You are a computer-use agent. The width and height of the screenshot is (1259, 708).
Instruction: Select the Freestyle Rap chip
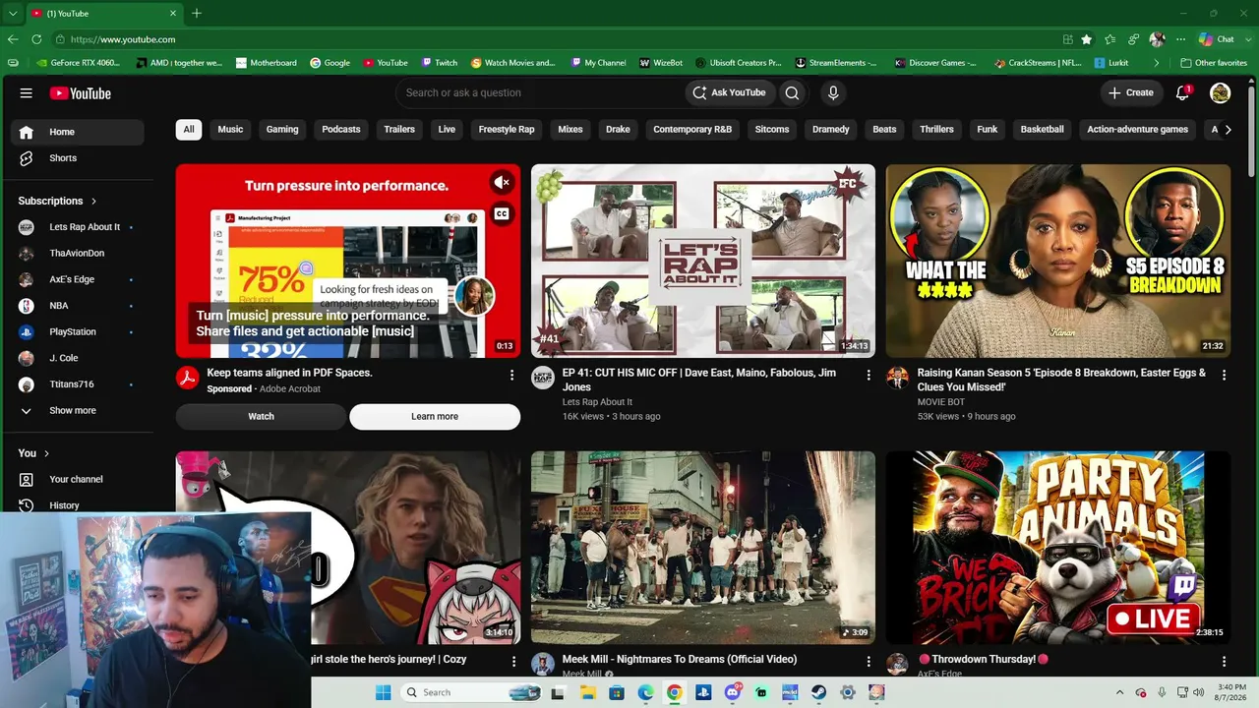point(507,130)
